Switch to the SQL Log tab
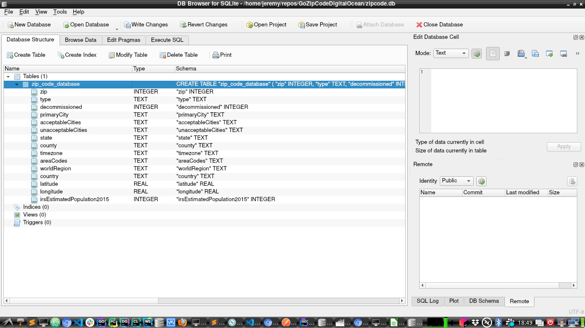Image resolution: width=585 pixels, height=328 pixels. point(427,301)
